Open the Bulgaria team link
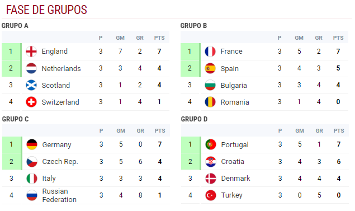 coord(234,86)
